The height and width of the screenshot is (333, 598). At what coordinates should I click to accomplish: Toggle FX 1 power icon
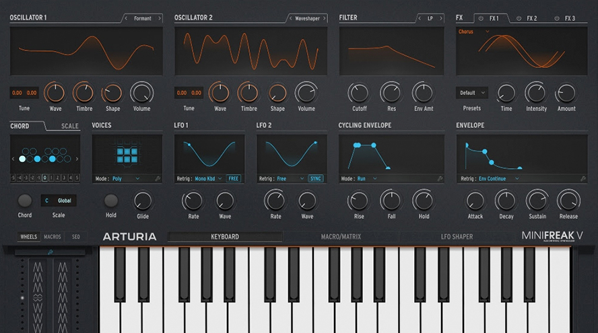(481, 18)
